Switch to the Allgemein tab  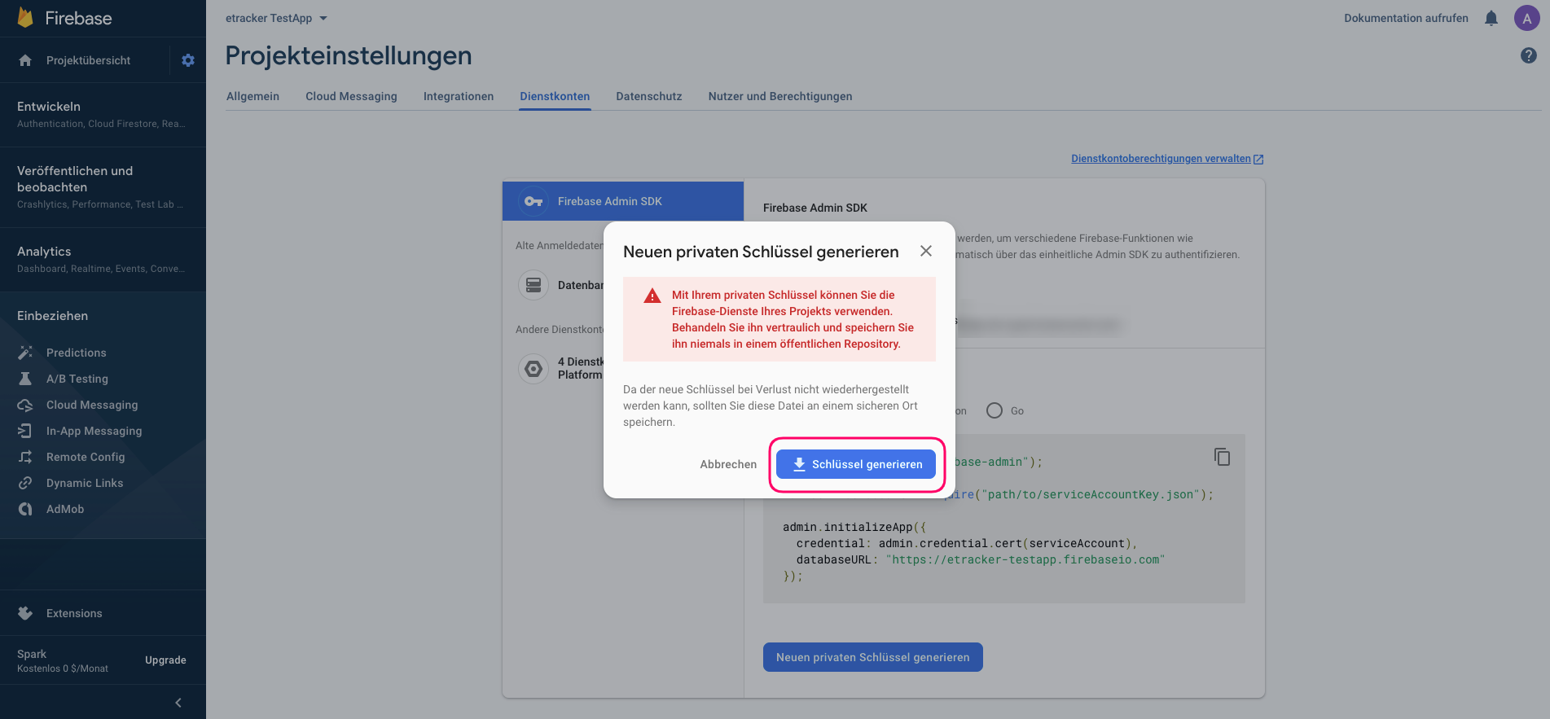[252, 96]
